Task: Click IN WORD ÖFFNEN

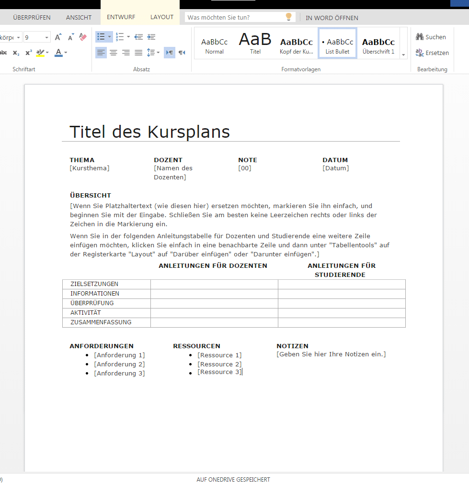Action: 332,18
